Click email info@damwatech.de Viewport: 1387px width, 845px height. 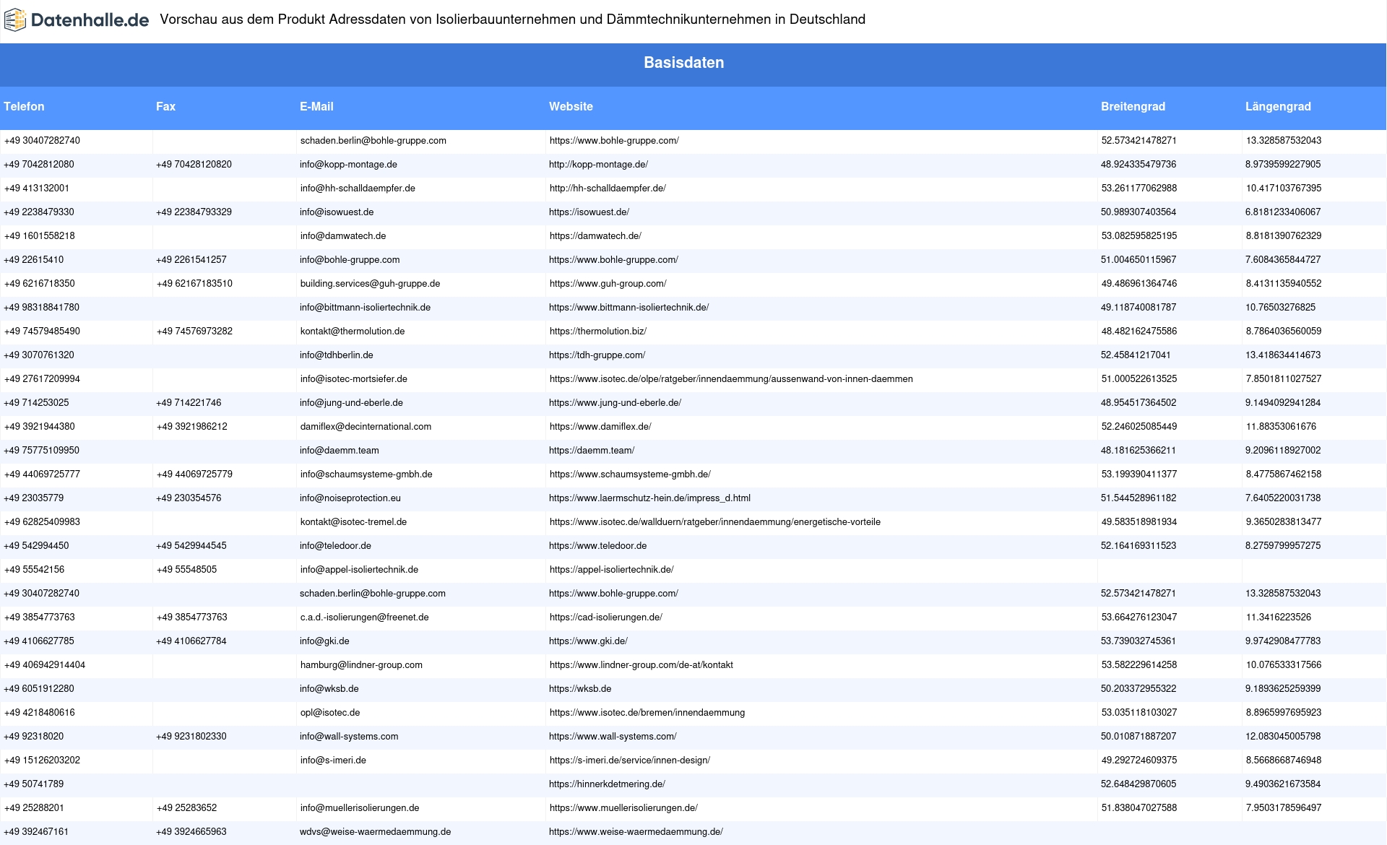[343, 236]
